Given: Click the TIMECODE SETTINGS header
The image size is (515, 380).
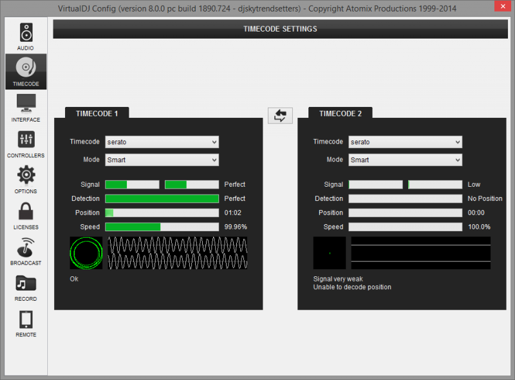Looking at the screenshot, I should [x=280, y=29].
